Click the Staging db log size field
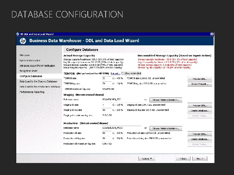The height and width of the screenshot is (175, 234). pos(107,110)
